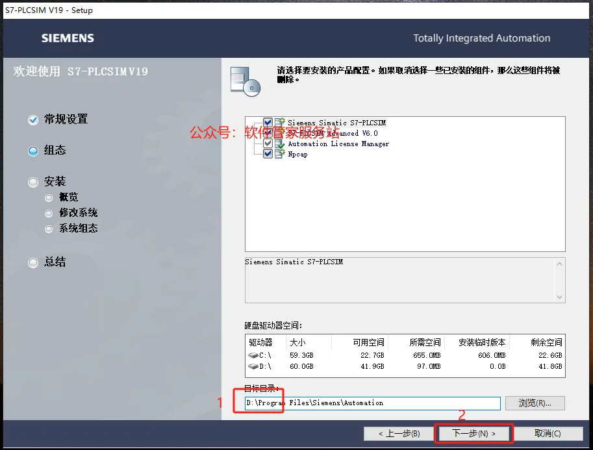Click the 655.0MB required space cell
Image resolution: width=593 pixels, height=450 pixels.
pyautogui.click(x=427, y=355)
